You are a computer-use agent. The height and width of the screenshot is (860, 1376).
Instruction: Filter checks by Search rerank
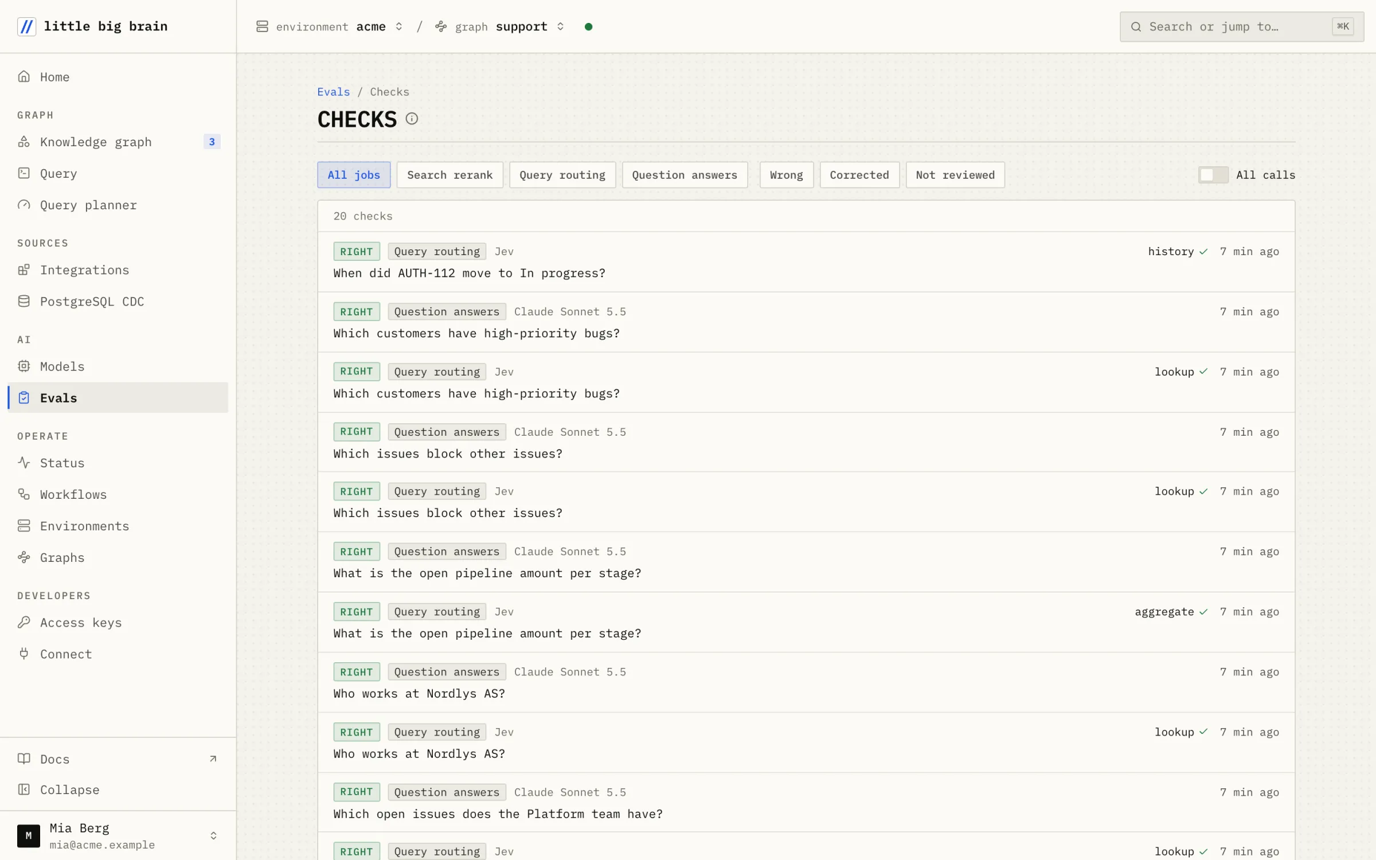click(449, 175)
